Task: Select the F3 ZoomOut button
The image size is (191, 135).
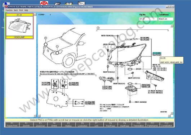Action: click(40, 125)
